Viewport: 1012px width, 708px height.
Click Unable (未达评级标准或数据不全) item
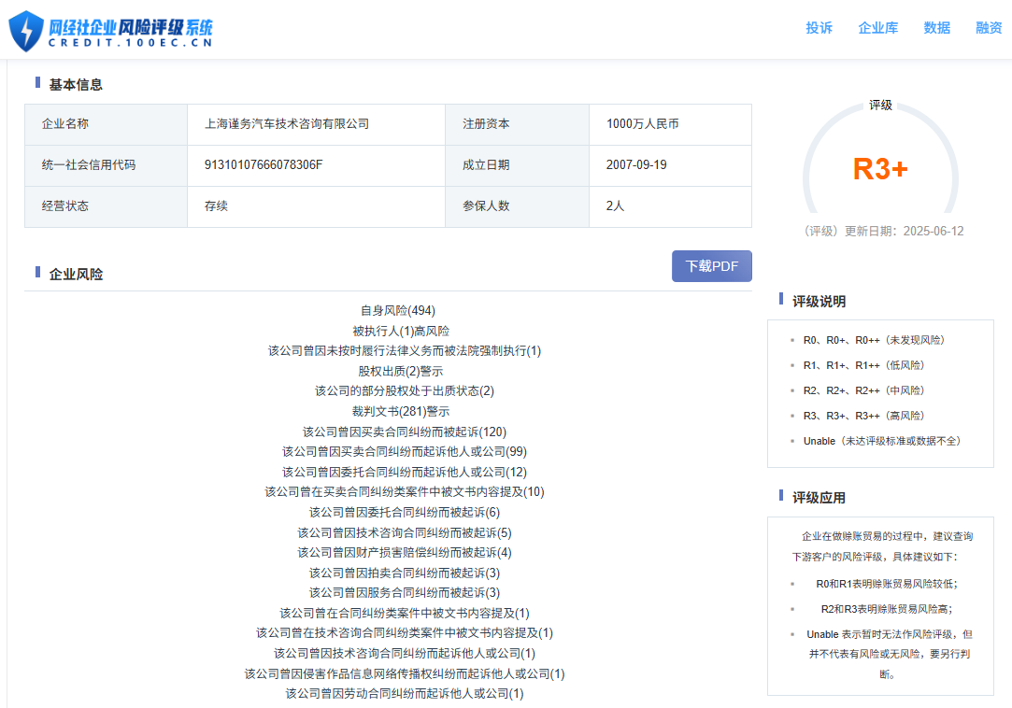tap(882, 441)
